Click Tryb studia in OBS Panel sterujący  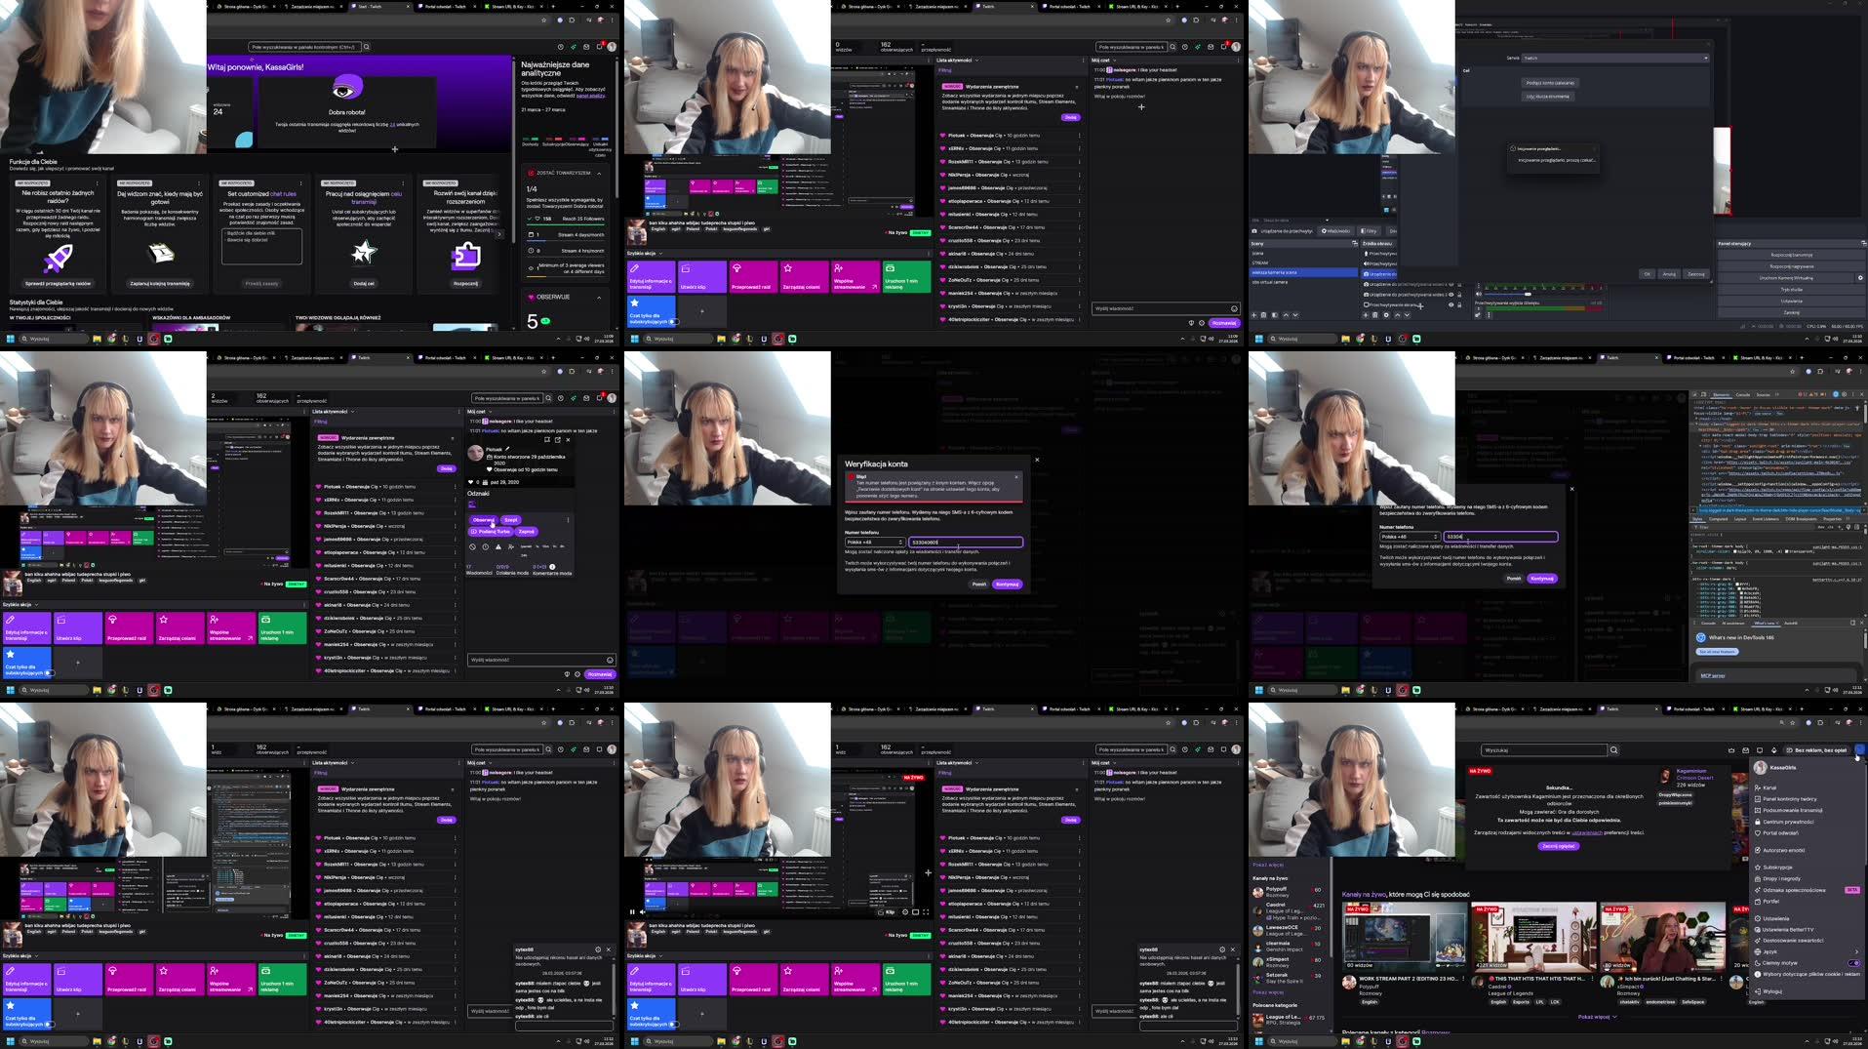tap(1792, 290)
